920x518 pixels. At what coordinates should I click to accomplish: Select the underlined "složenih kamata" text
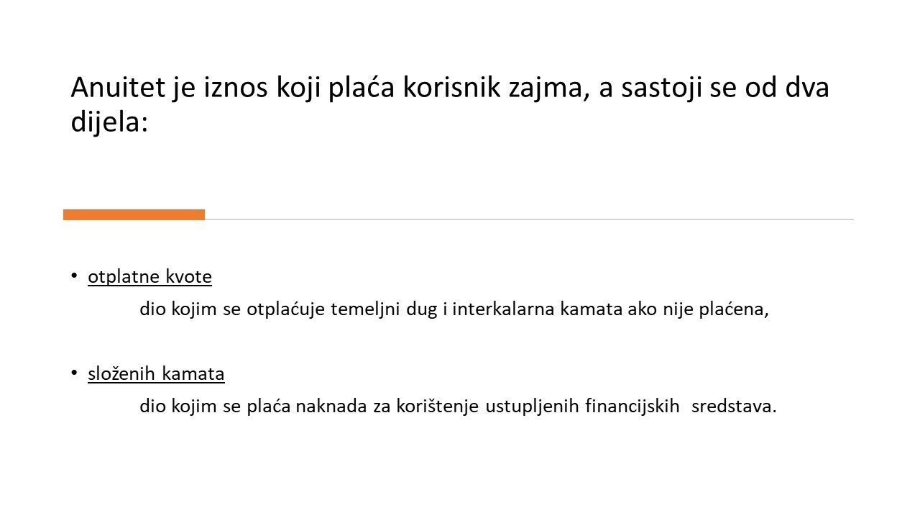156,373
